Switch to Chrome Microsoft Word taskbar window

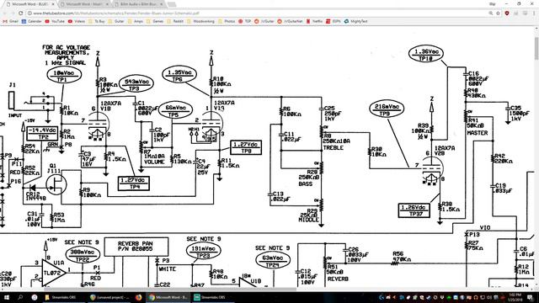tap(168, 297)
